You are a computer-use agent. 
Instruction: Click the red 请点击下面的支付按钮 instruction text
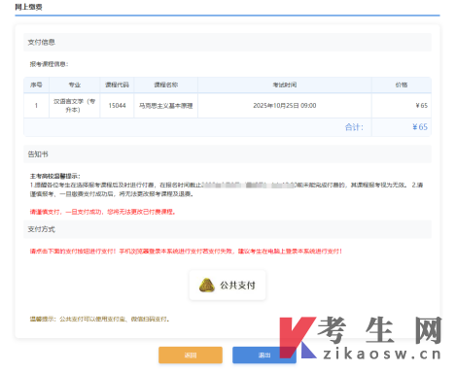(x=186, y=252)
